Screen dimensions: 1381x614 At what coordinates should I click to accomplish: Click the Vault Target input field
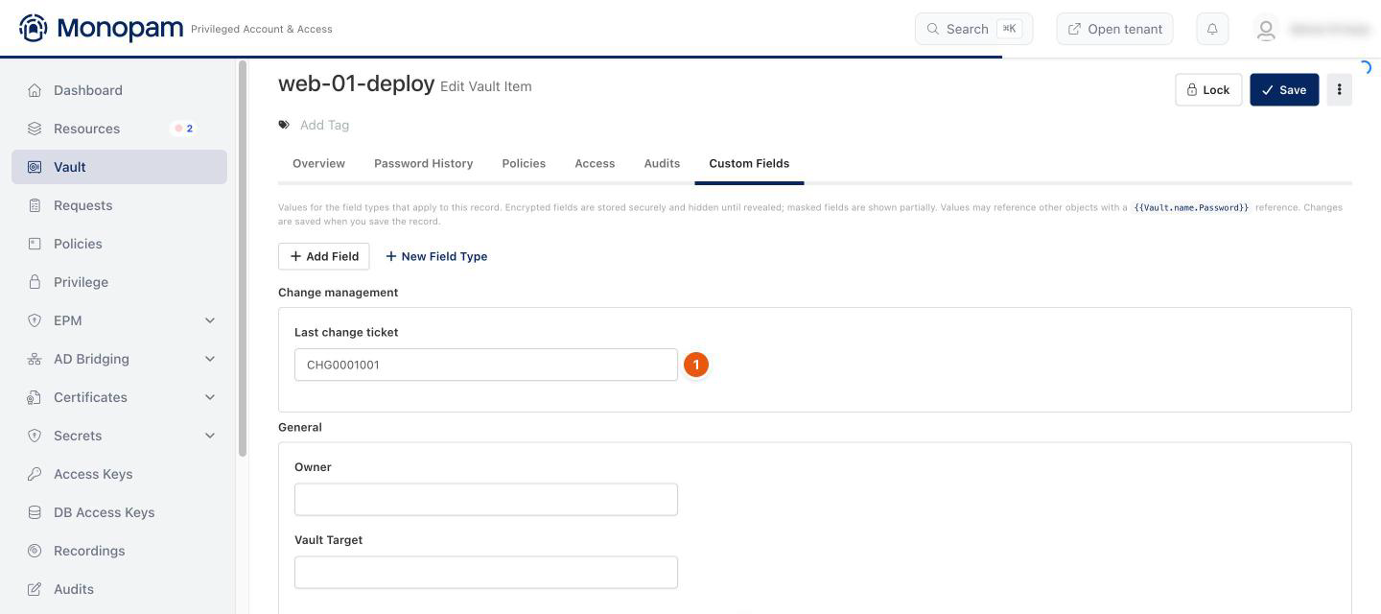[486, 573]
